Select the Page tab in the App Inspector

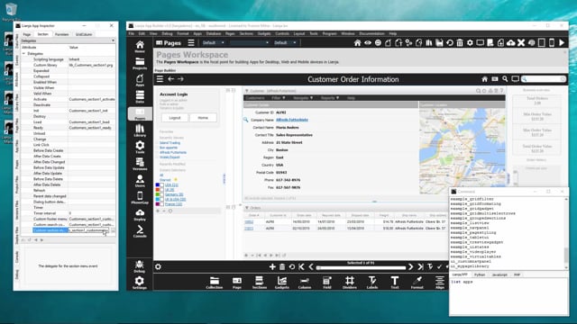[x=27, y=34]
